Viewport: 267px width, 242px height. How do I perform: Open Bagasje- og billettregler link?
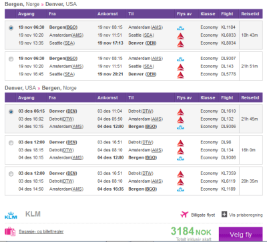[x=41, y=231]
